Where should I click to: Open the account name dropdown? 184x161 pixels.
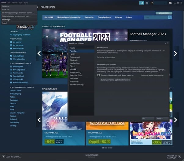click(160, 3)
